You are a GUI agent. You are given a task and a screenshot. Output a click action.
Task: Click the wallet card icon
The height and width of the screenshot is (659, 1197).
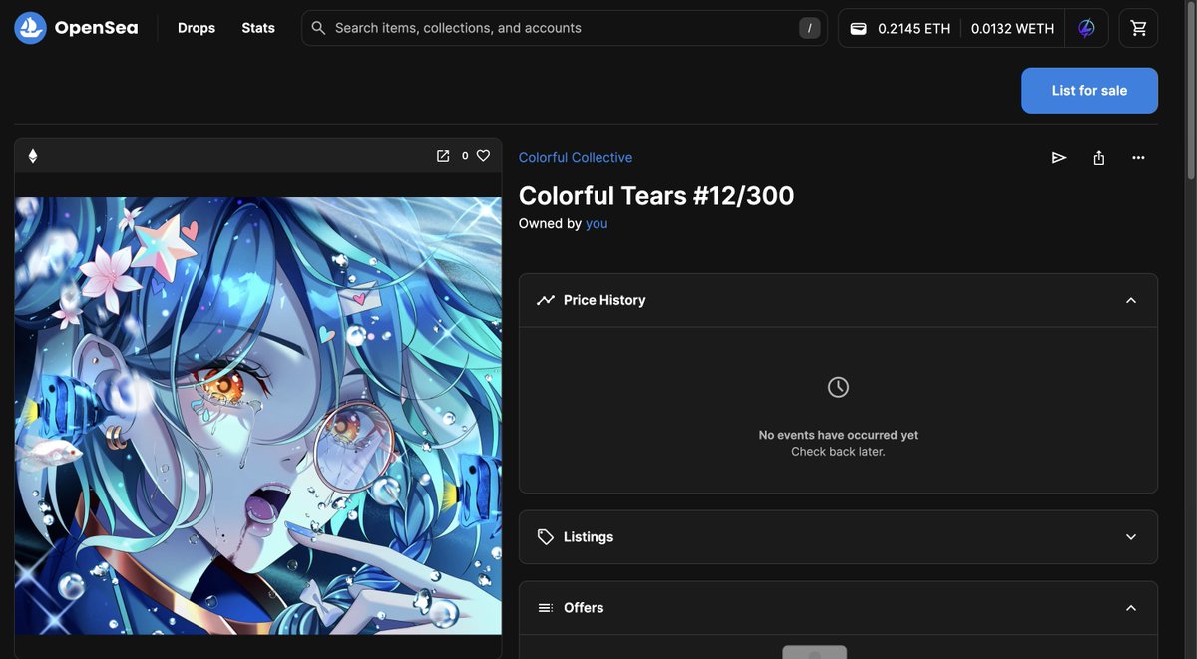(x=858, y=28)
